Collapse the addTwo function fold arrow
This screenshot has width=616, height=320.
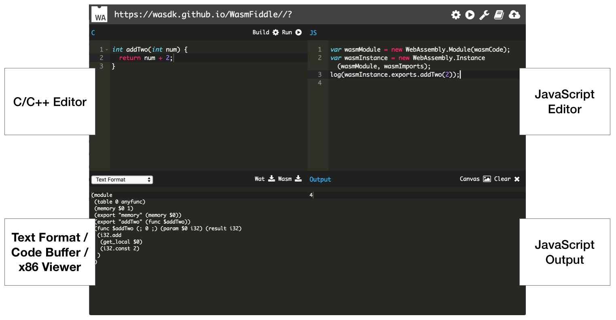[107, 50]
